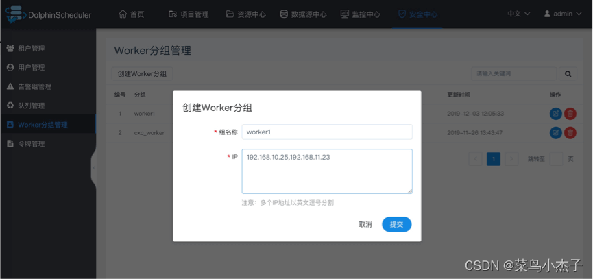The width and height of the screenshot is (593, 279).
Task: Click the 告警组管理 warning triangle icon
Action: coord(10,86)
